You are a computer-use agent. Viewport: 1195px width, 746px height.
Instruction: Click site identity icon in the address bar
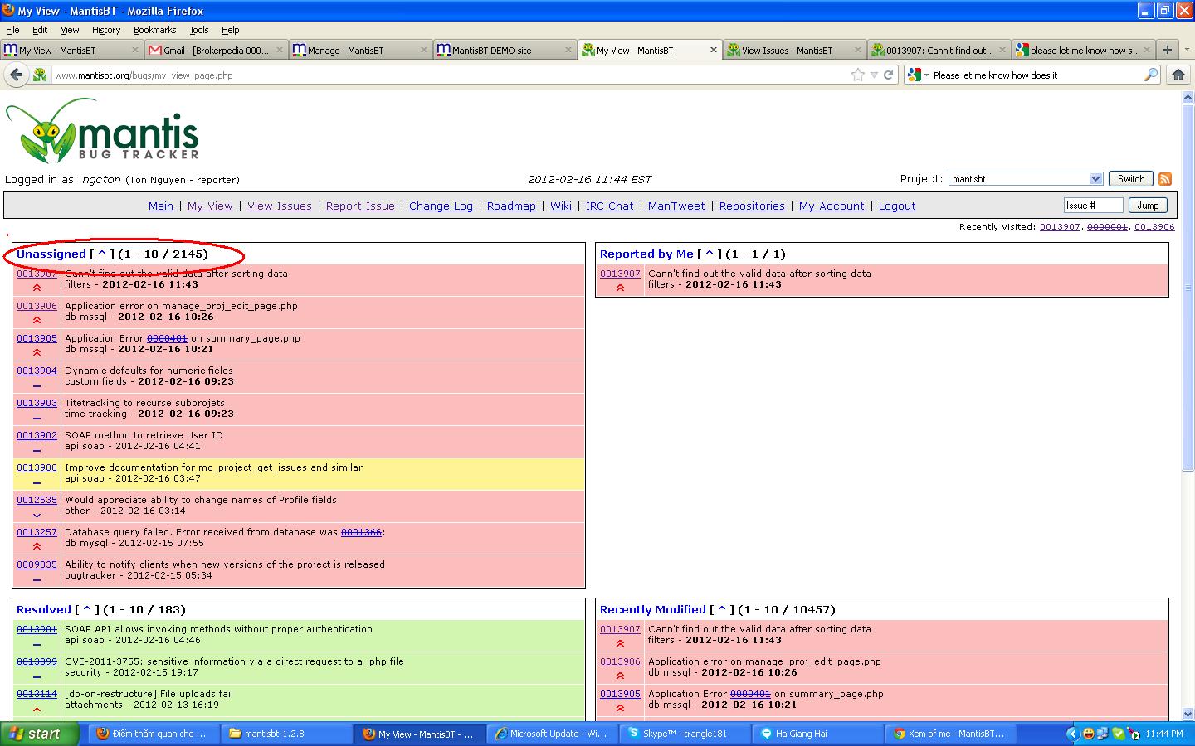tap(39, 75)
